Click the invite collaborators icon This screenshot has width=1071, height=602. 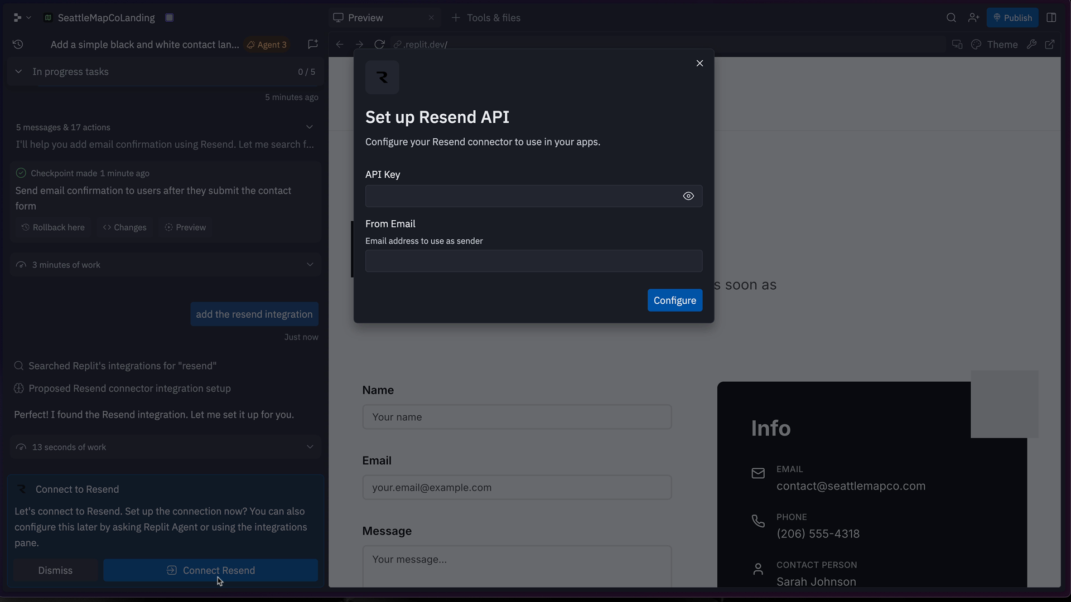[x=973, y=18]
